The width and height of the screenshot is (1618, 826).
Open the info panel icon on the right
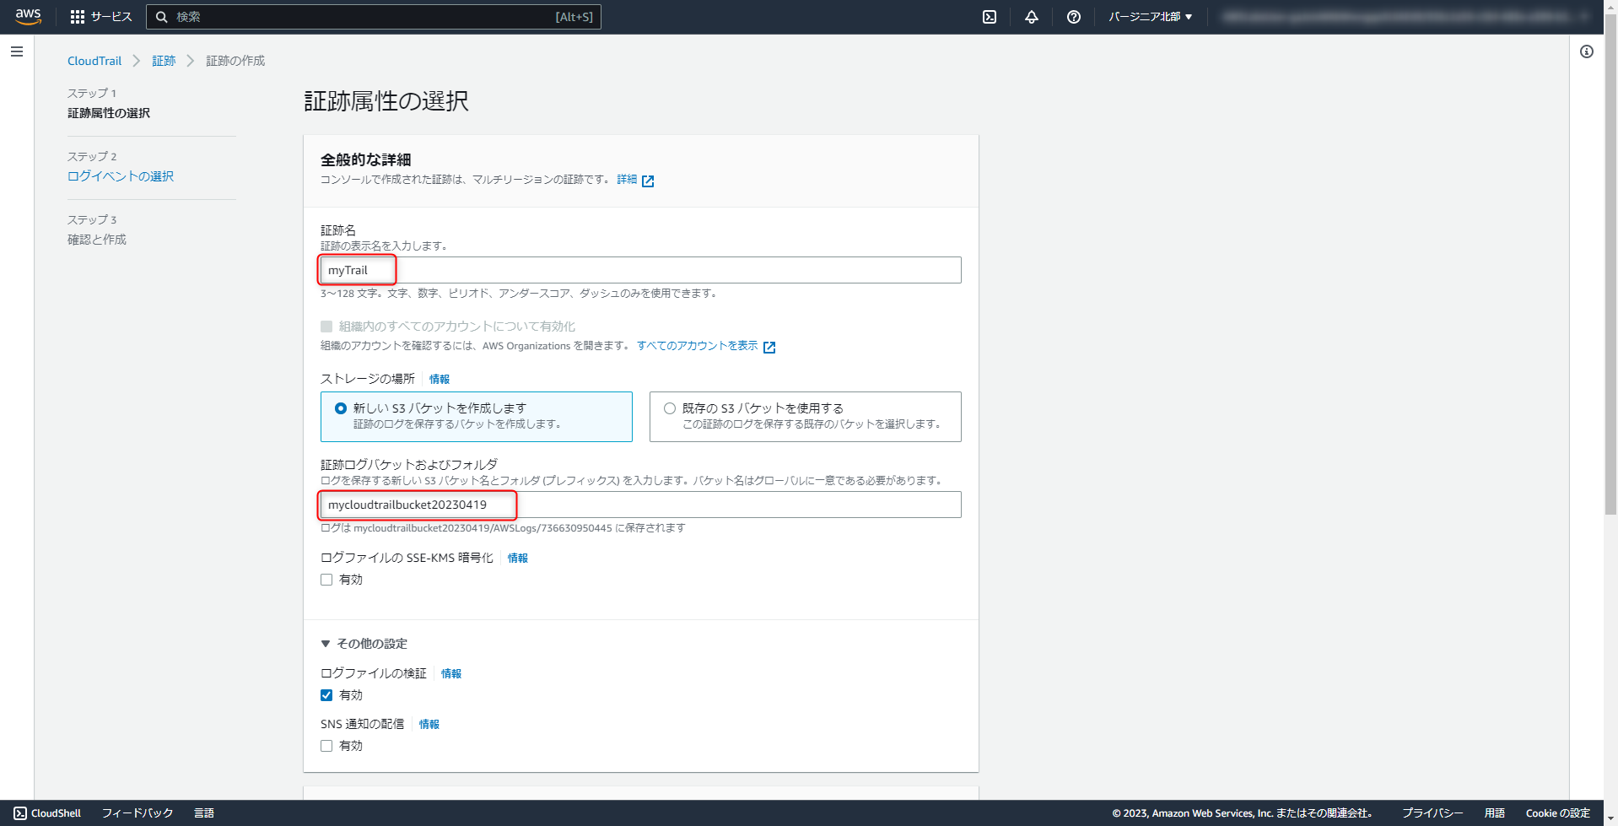pyautogui.click(x=1586, y=51)
